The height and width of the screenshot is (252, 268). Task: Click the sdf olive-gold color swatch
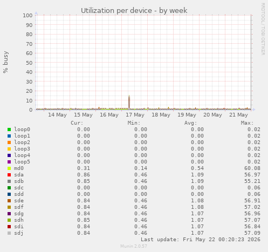click(9, 207)
